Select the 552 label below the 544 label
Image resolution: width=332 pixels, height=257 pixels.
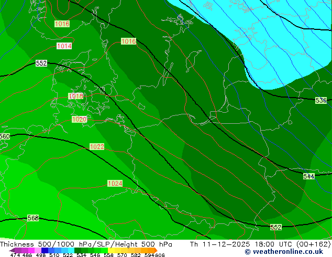tap(276, 227)
